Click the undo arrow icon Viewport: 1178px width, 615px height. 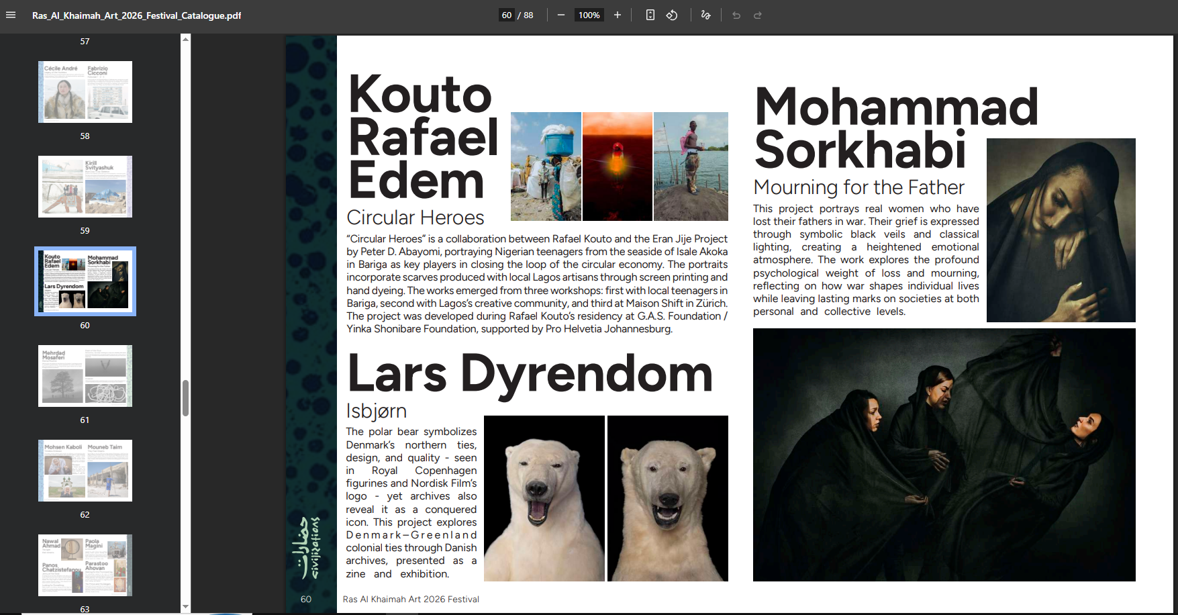tap(736, 15)
